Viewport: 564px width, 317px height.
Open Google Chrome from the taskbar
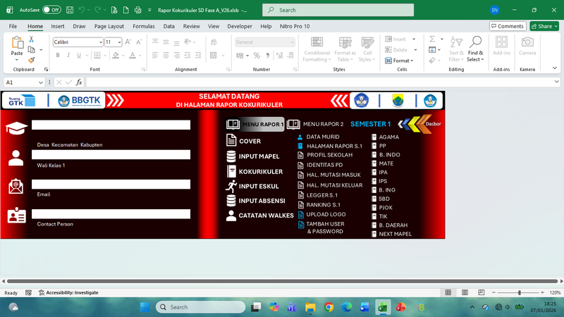[329, 307]
